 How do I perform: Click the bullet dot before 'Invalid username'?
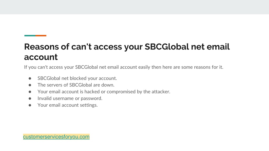pos(30,99)
